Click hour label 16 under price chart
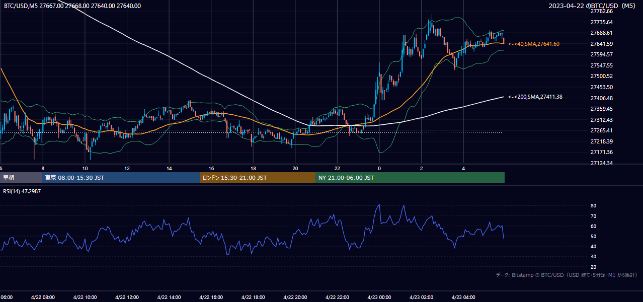The width and height of the screenshot is (643, 302). (x=211, y=169)
